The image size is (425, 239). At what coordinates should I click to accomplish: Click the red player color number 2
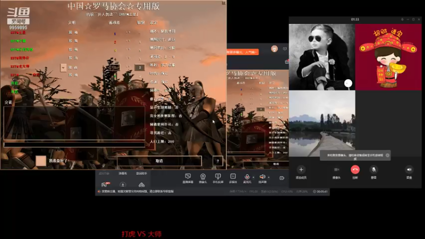115,42
